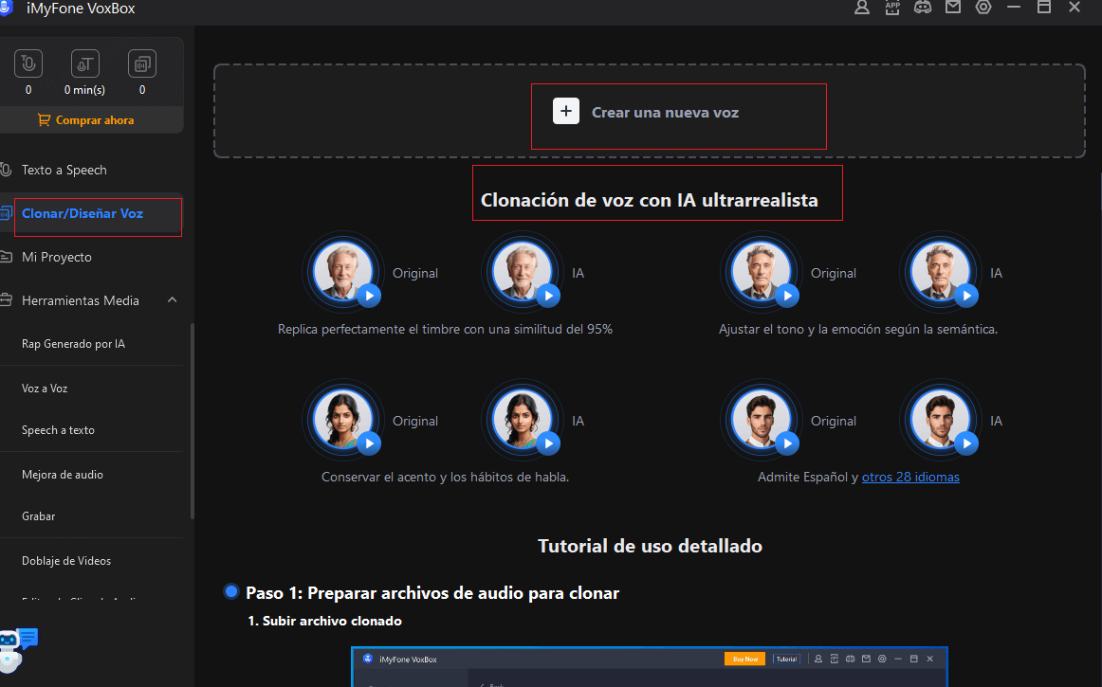This screenshot has width=1102, height=687.
Task: Click the character count microphone icon
Action: tap(28, 63)
